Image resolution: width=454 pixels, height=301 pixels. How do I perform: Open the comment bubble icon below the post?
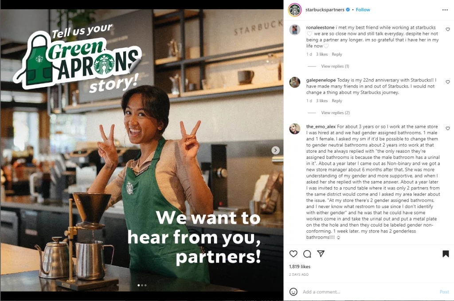tap(307, 254)
